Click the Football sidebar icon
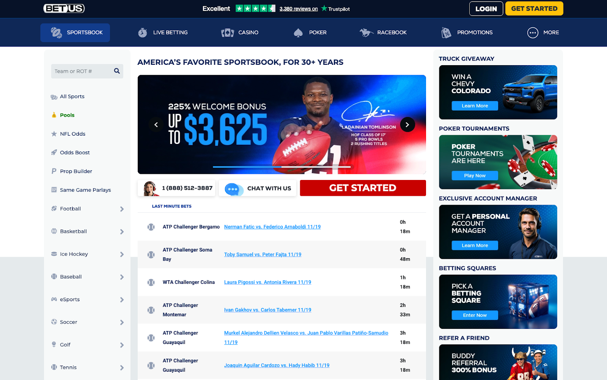Screen dimensions: 607x380 pos(54,208)
